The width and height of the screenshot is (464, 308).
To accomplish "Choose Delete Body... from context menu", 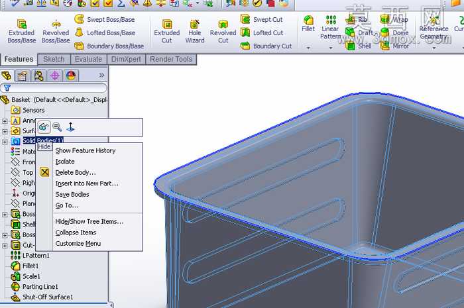I will (76, 173).
